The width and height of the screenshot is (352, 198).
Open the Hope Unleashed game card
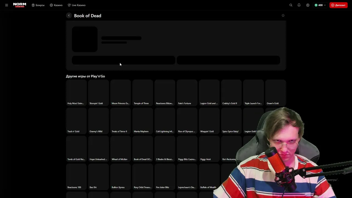coord(98,149)
